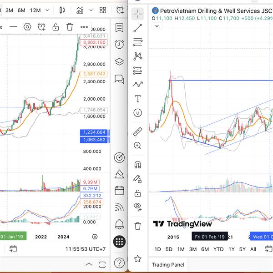Open the favorites star toolbar

pyautogui.click(x=137, y=258)
